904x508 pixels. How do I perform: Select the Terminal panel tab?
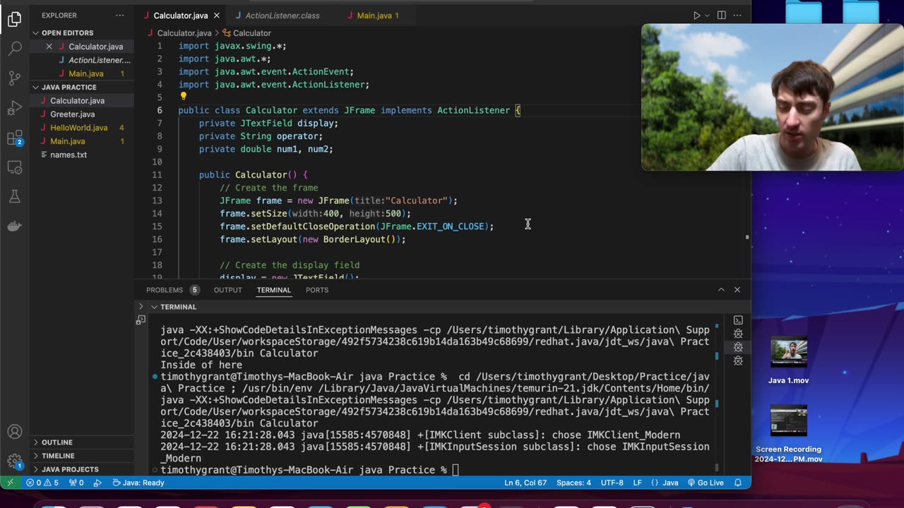point(274,290)
